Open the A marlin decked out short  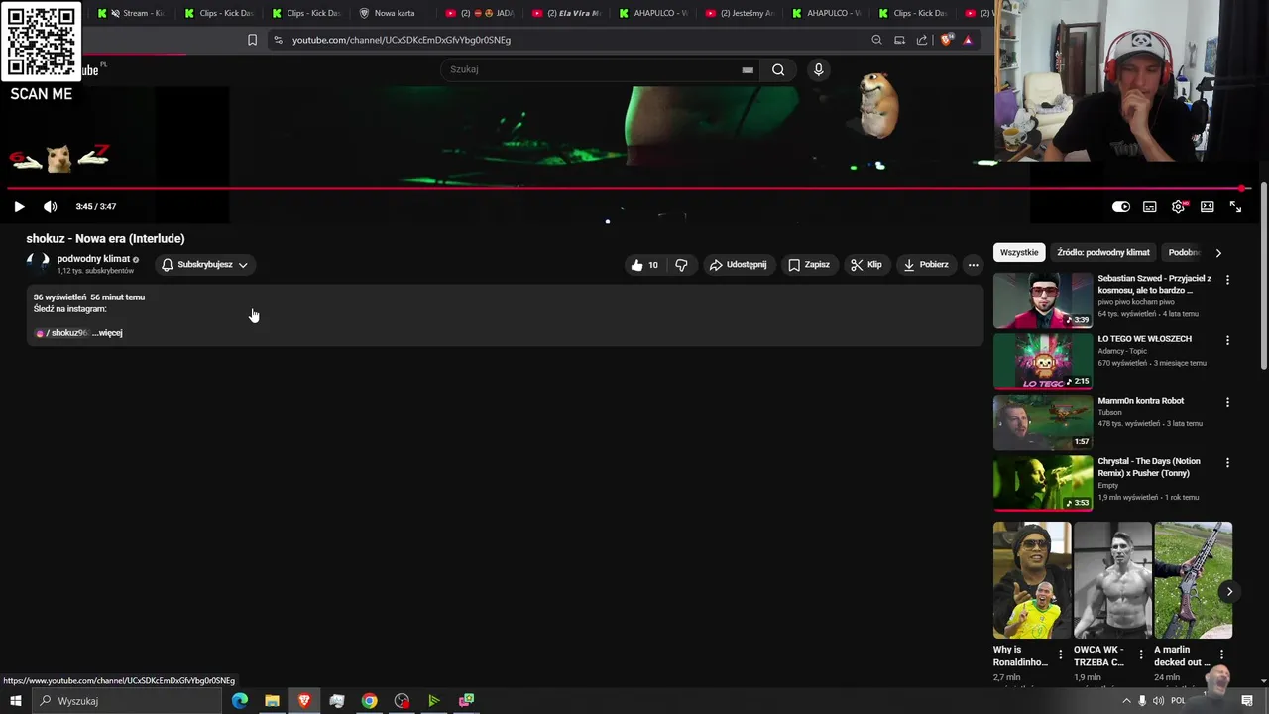[x=1193, y=580]
